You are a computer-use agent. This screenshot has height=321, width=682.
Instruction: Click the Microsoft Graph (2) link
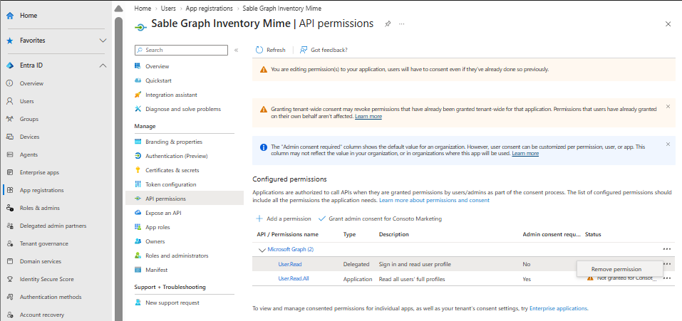click(291, 250)
